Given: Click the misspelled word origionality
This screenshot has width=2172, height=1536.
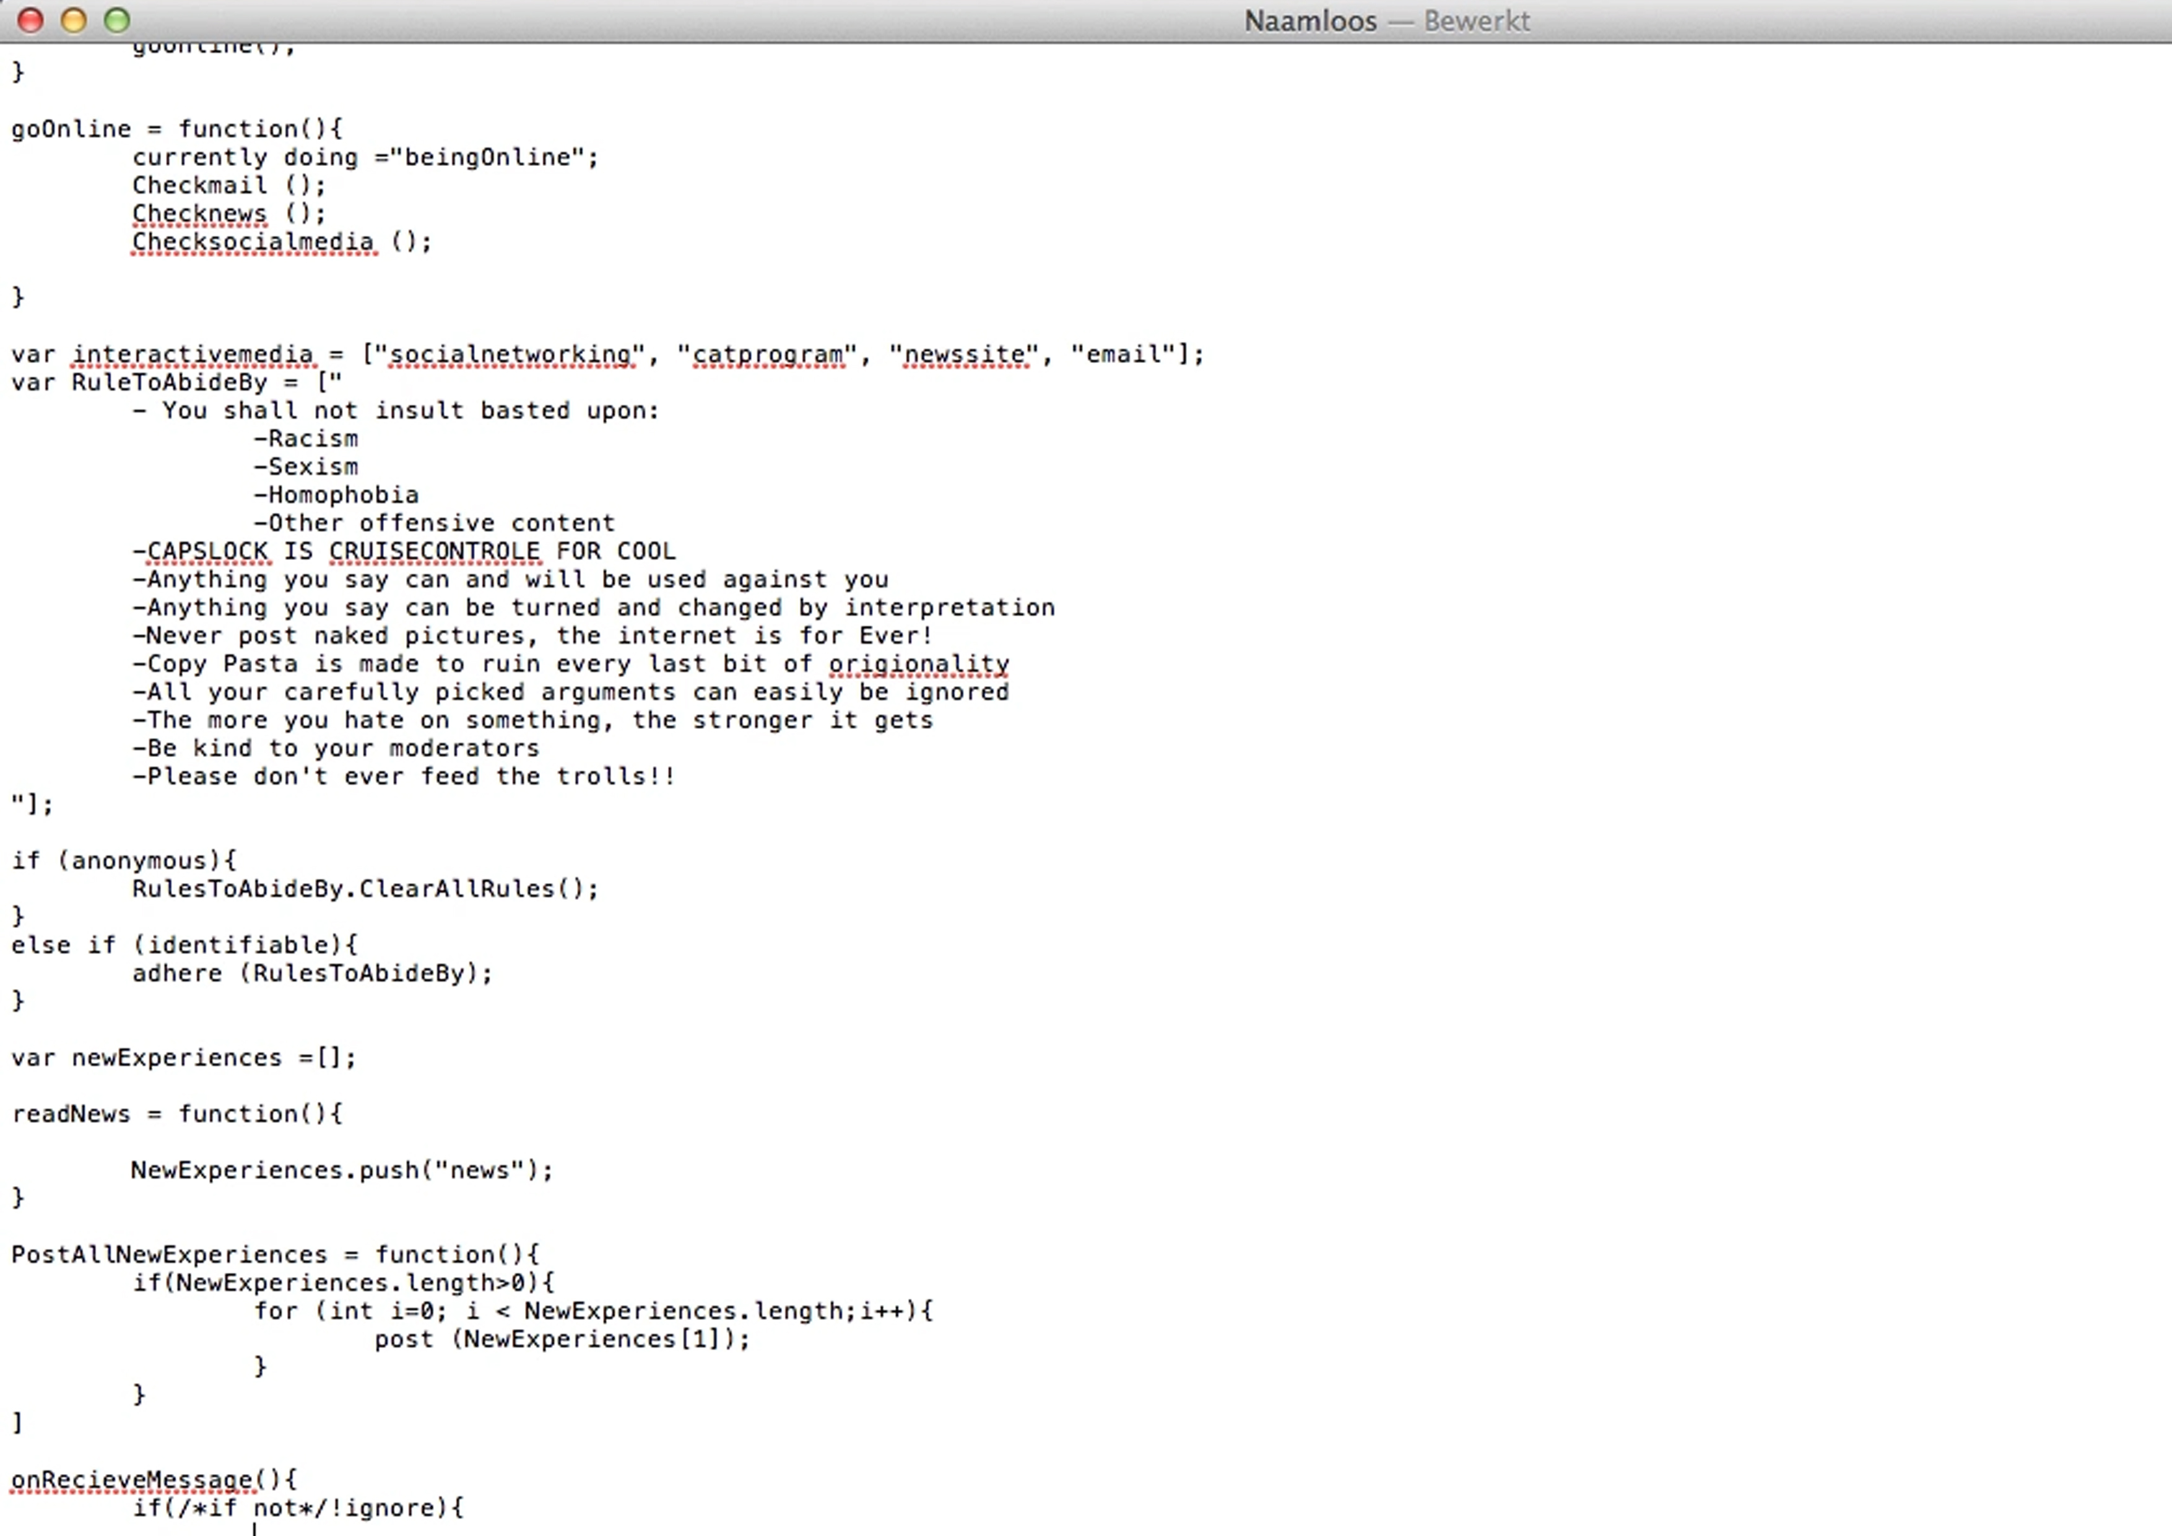Looking at the screenshot, I should pyautogui.click(x=919, y=665).
